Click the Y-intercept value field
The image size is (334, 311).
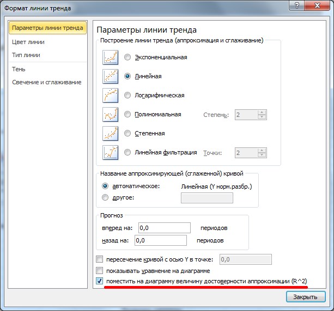pos(246,259)
